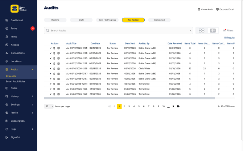Expand the History sidebar menu

point(33,96)
